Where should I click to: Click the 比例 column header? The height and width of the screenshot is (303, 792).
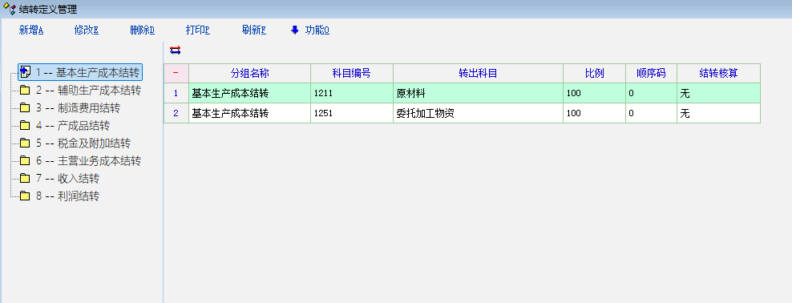click(594, 73)
